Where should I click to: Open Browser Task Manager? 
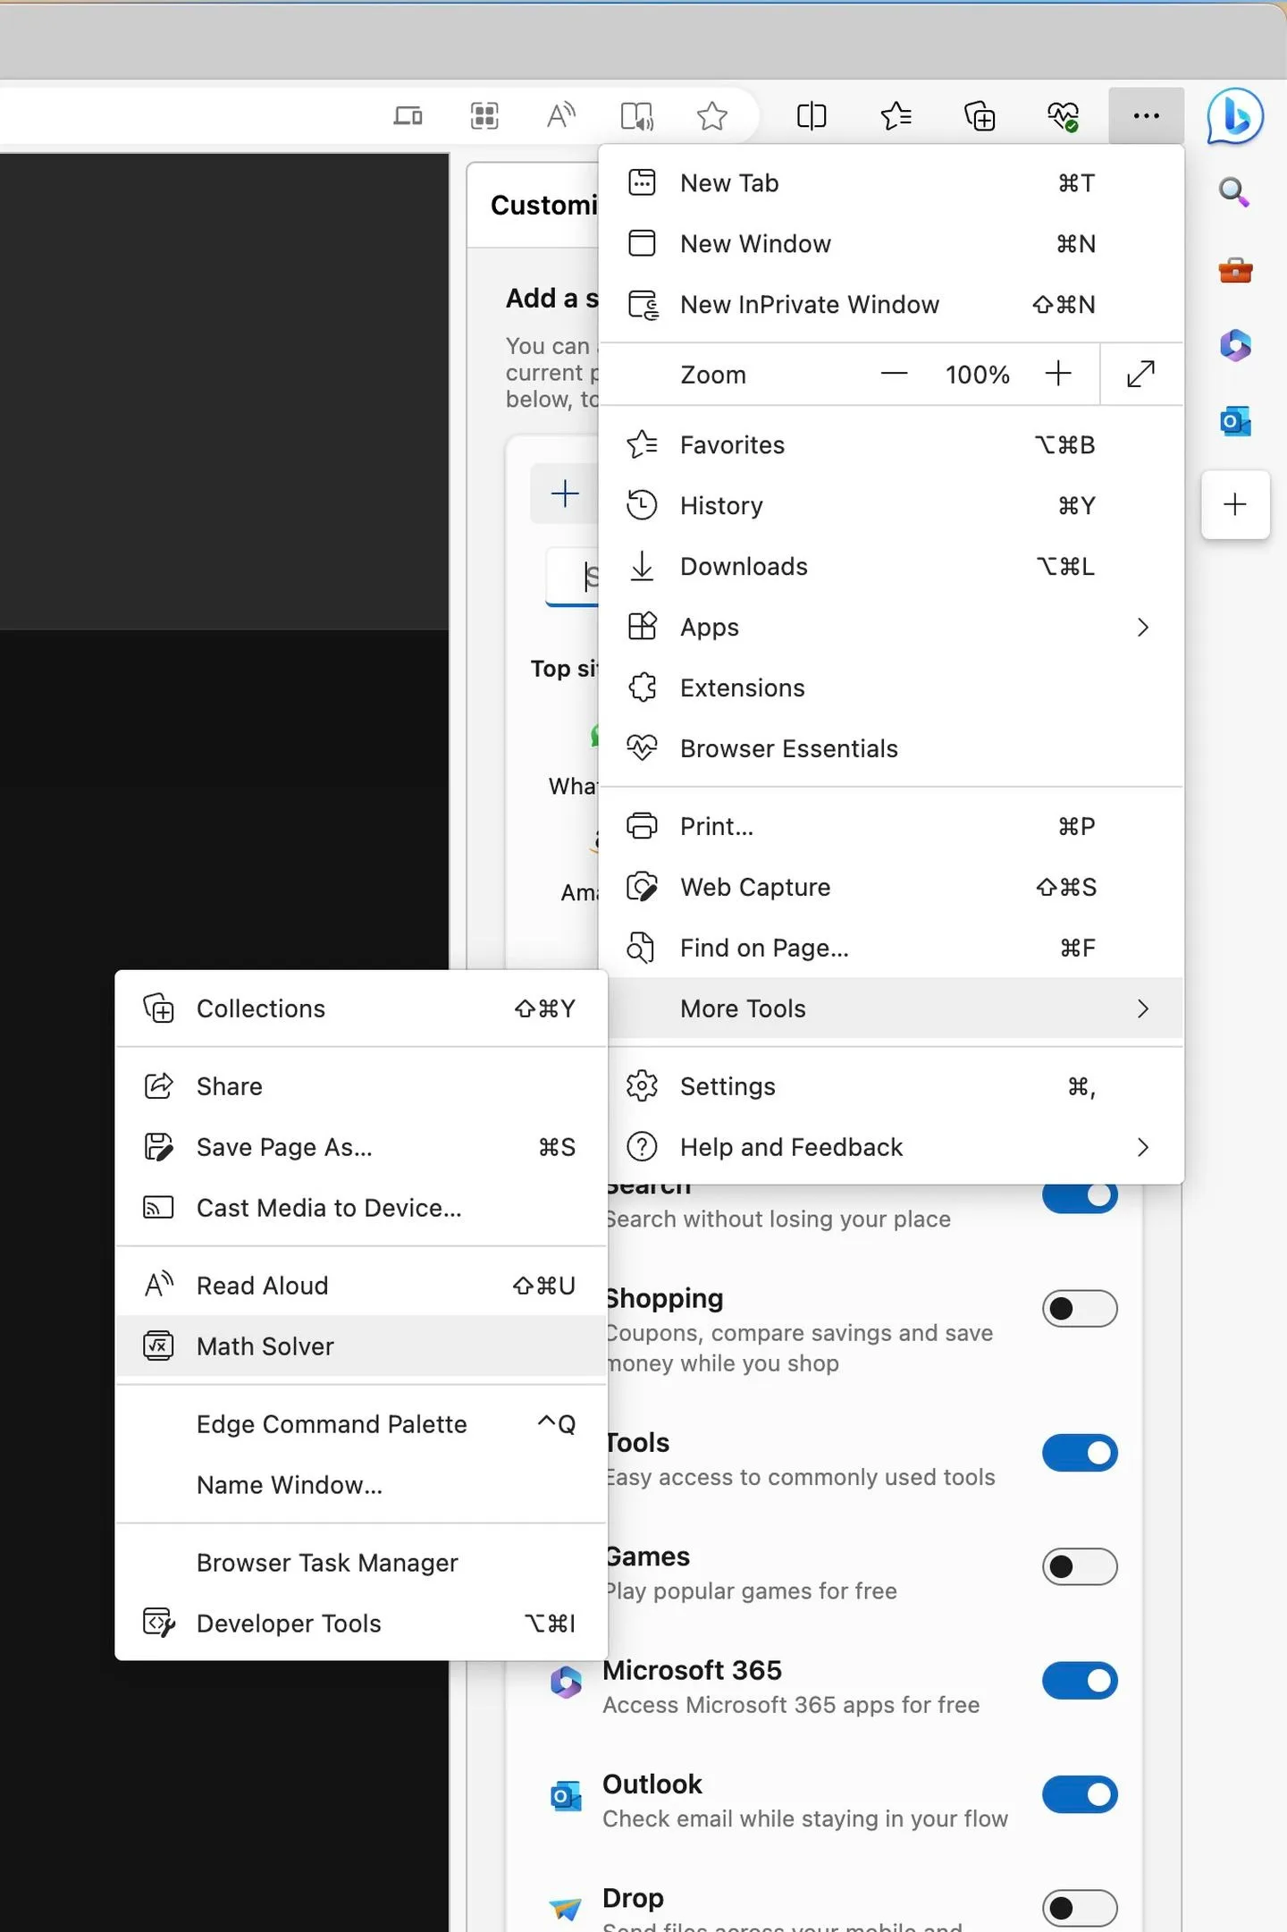[x=361, y=1563]
